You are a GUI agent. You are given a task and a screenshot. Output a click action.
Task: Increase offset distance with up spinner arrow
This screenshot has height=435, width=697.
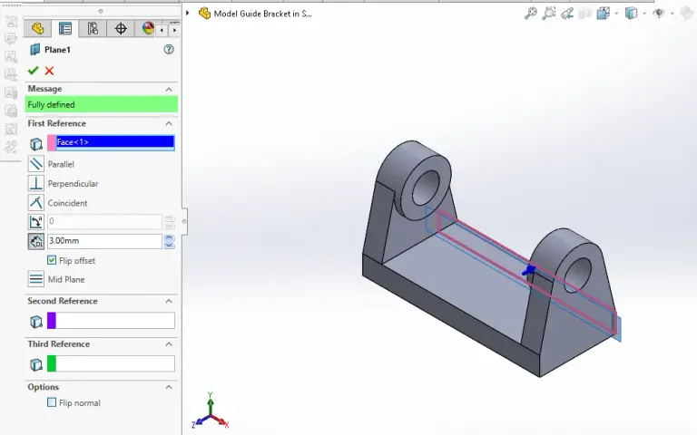(x=169, y=237)
